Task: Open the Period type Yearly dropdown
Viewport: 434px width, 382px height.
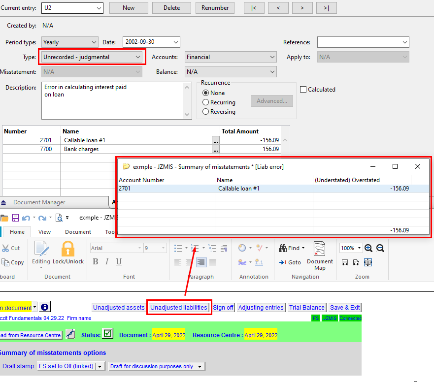Action: click(x=70, y=42)
